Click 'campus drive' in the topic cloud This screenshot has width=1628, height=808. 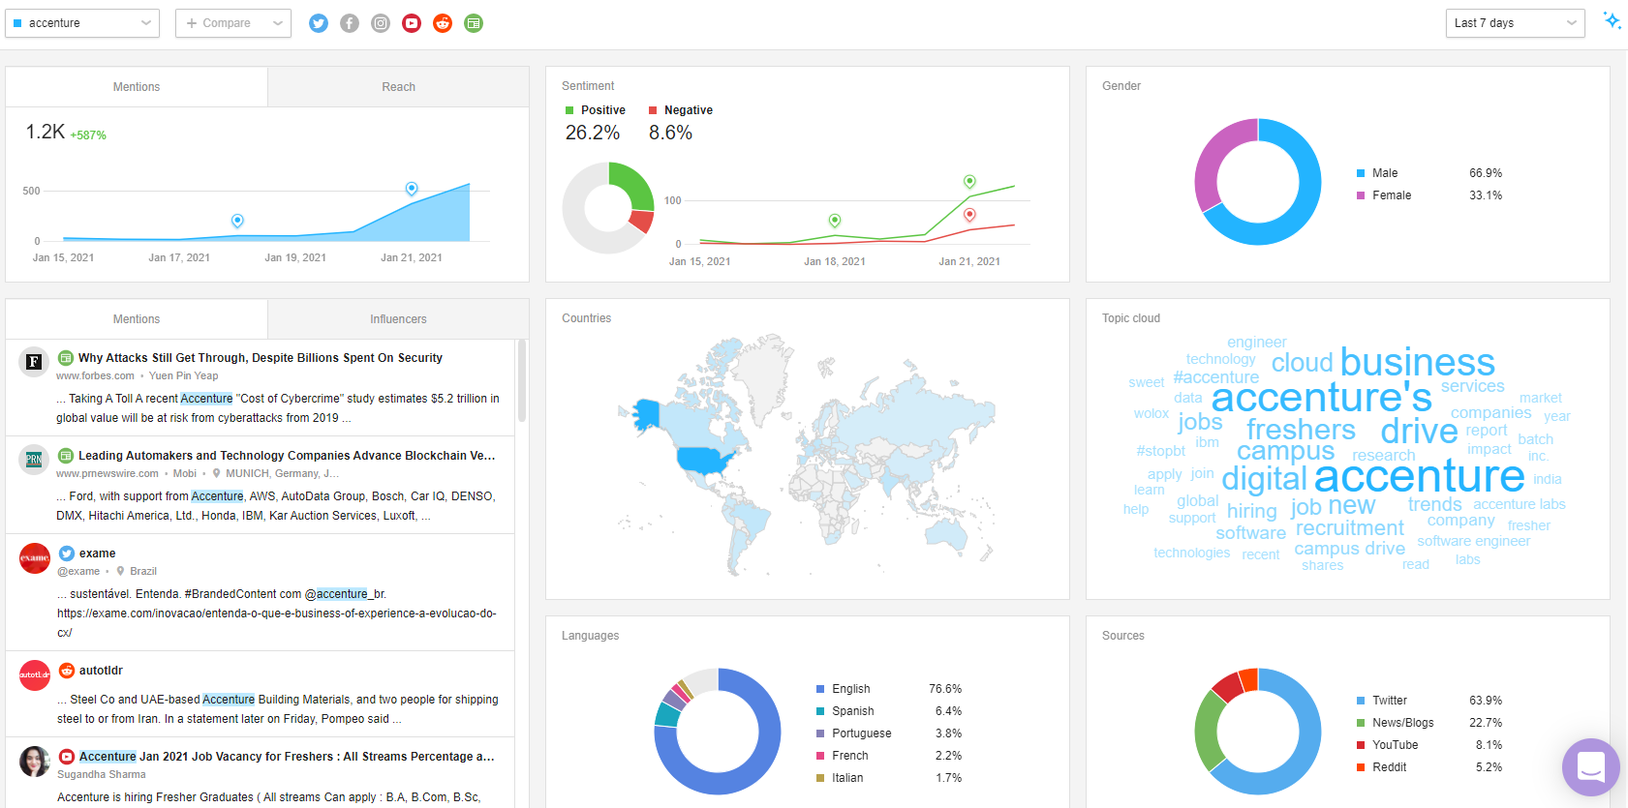pyautogui.click(x=1350, y=549)
